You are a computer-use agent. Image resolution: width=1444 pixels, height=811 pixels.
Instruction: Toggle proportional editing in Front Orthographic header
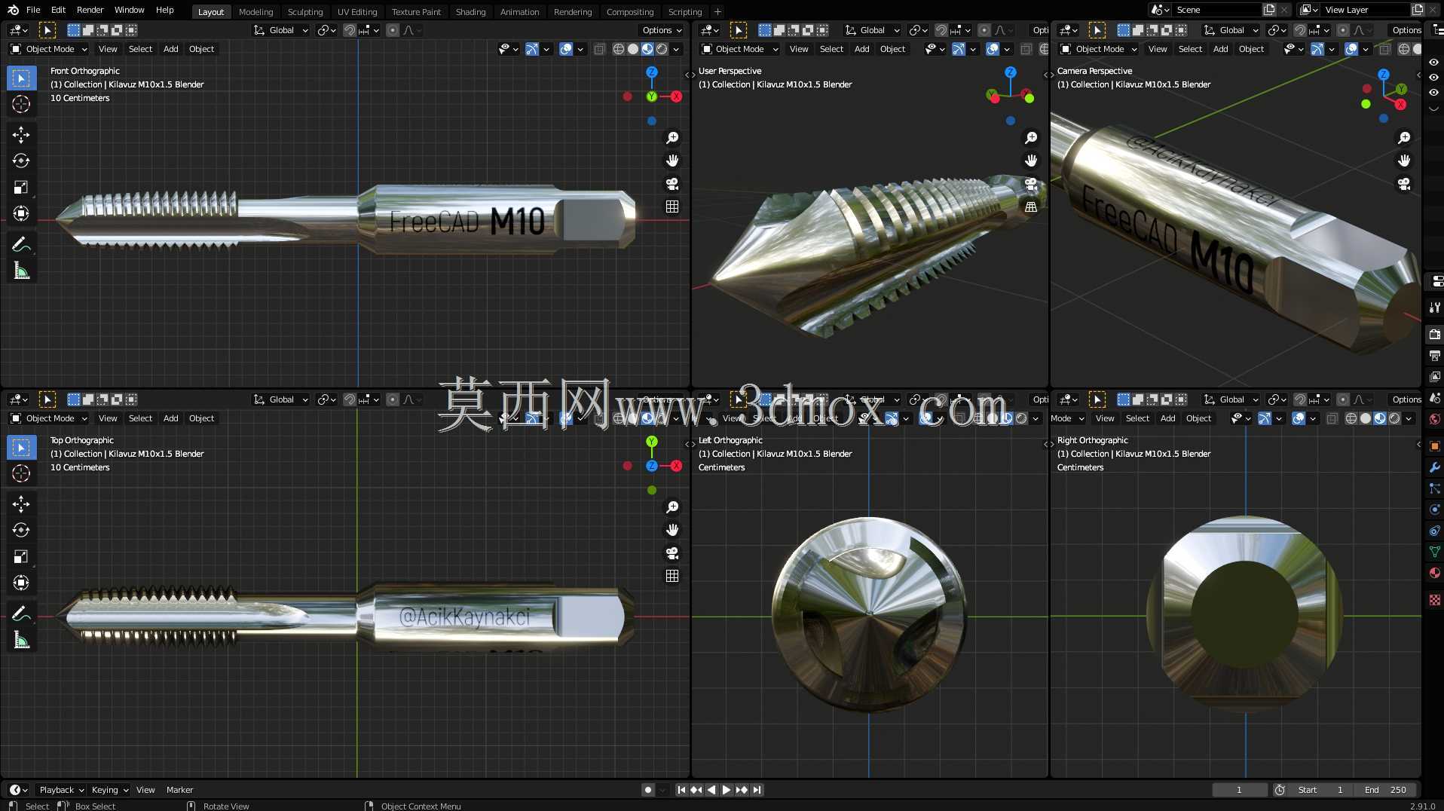point(393,30)
